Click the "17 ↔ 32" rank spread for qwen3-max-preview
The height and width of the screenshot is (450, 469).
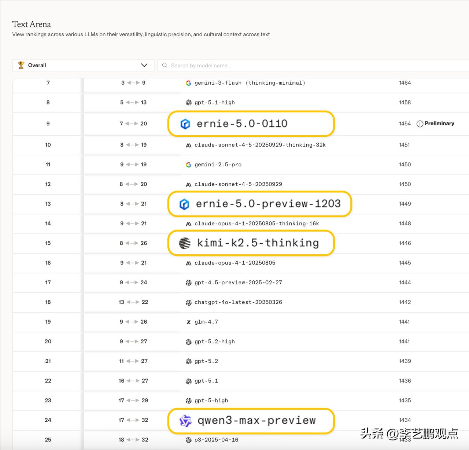(x=133, y=420)
